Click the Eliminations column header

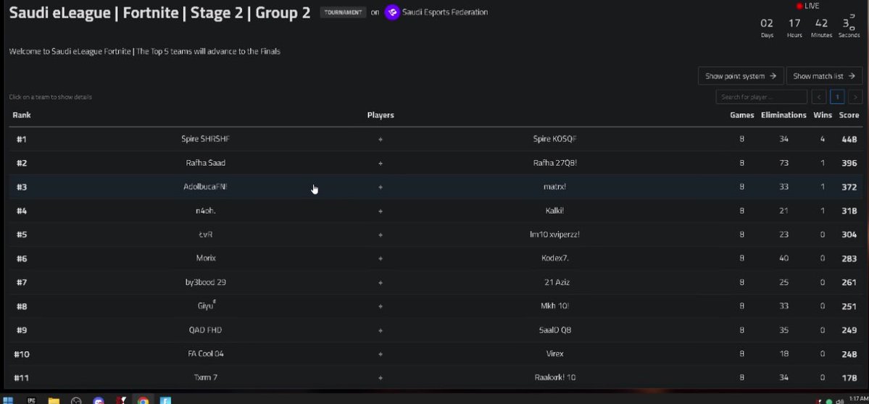click(x=783, y=115)
